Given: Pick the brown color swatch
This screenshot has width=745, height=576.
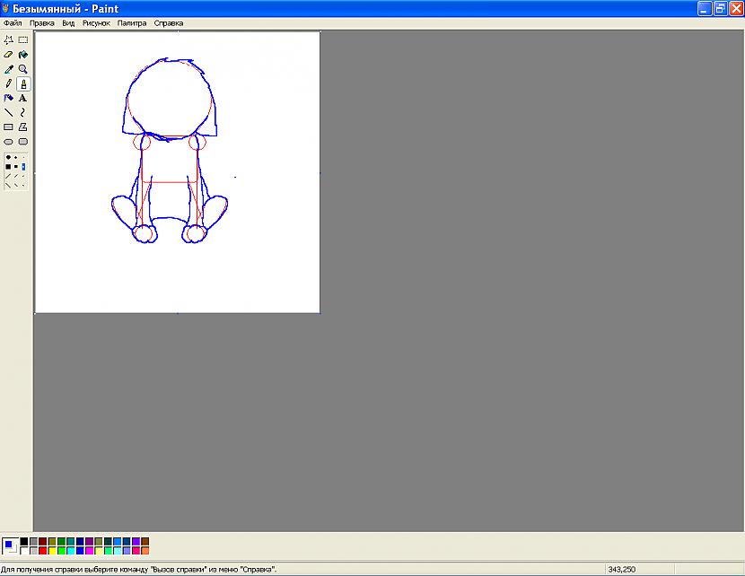Looking at the screenshot, I should tap(145, 541).
